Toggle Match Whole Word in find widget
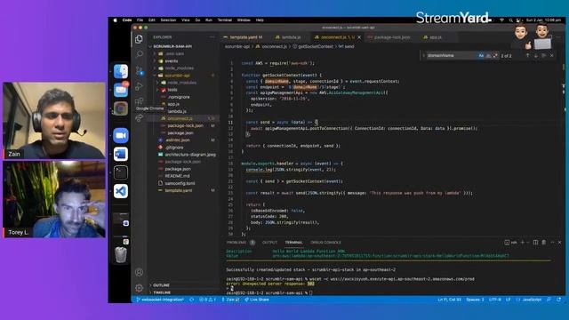569x320 pixels. pyautogui.click(x=488, y=55)
